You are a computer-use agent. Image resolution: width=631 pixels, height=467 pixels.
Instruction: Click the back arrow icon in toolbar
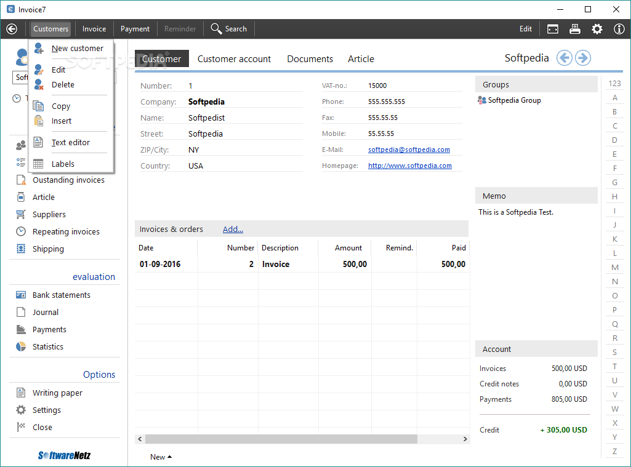[x=12, y=29]
